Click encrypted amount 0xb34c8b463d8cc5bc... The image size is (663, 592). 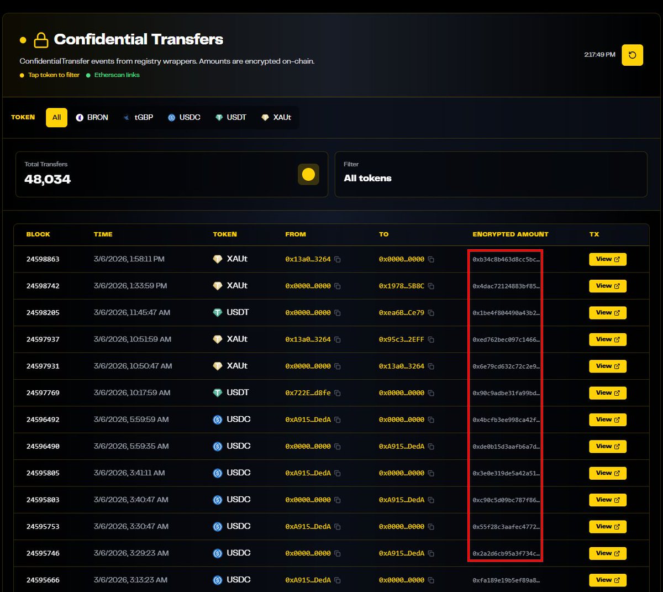point(506,259)
